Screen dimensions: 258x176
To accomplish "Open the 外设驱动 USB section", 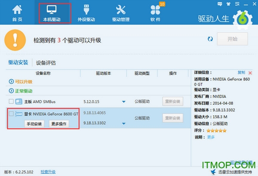I will [86, 13].
